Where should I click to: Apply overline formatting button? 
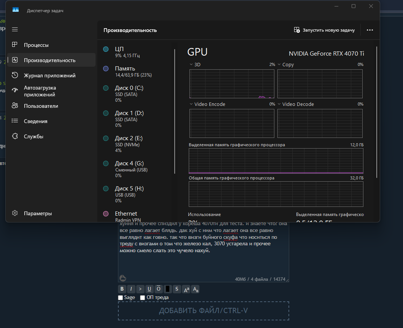click(x=159, y=289)
